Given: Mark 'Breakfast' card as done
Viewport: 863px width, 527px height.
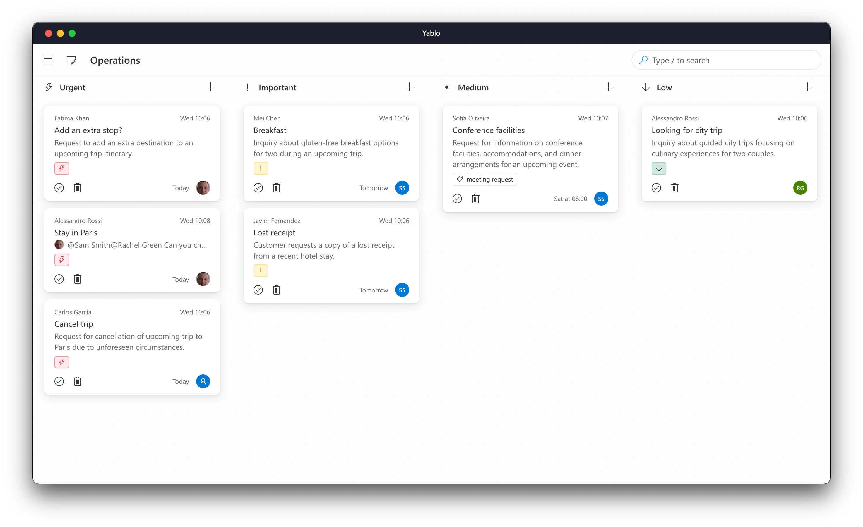Looking at the screenshot, I should [x=258, y=188].
